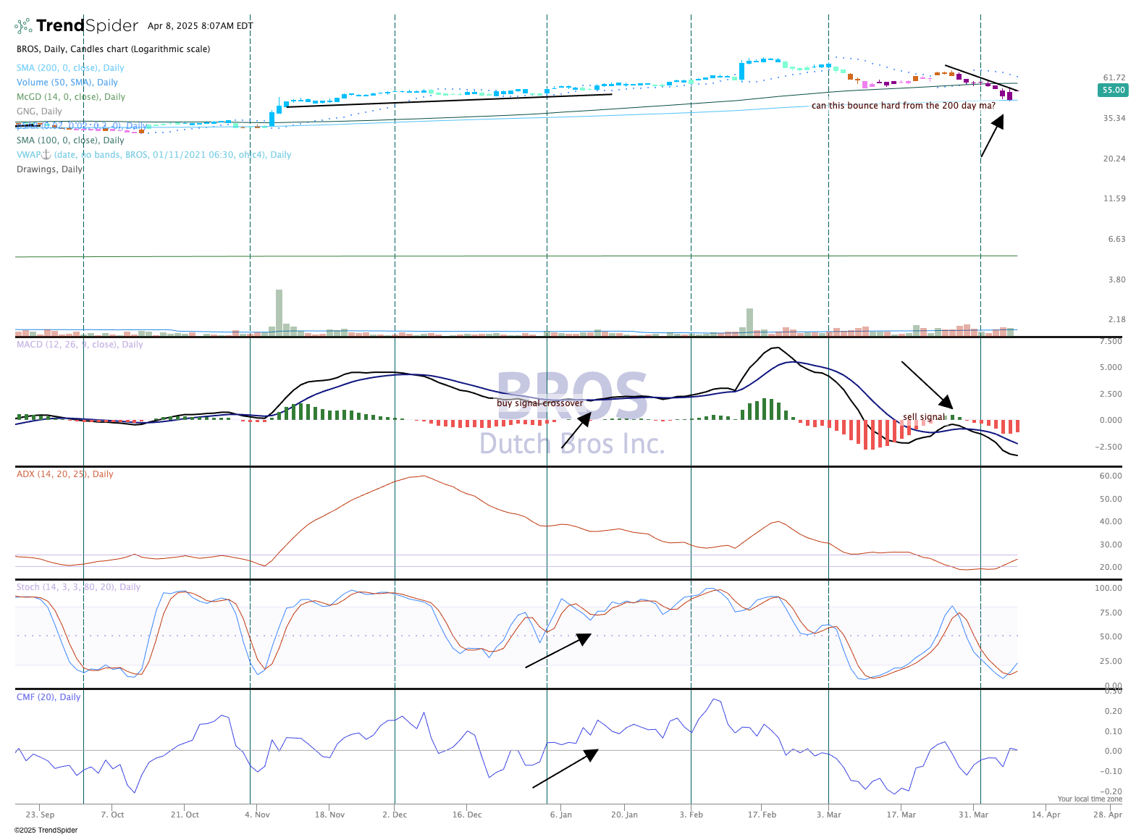Click the arrow in the CMF panel
The height and width of the screenshot is (837, 1144).
565,768
